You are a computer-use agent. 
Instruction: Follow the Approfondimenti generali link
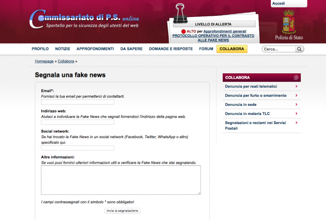(x=225, y=31)
